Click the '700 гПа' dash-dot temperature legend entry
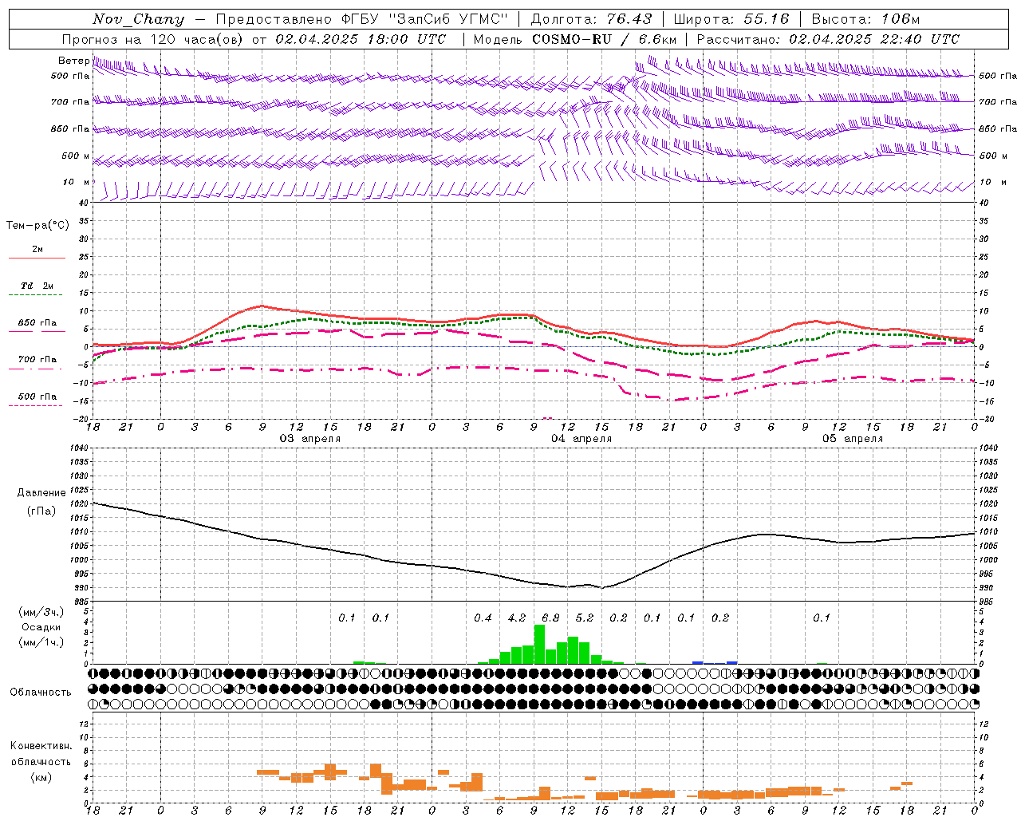The width and height of the screenshot is (1021, 817). (37, 359)
